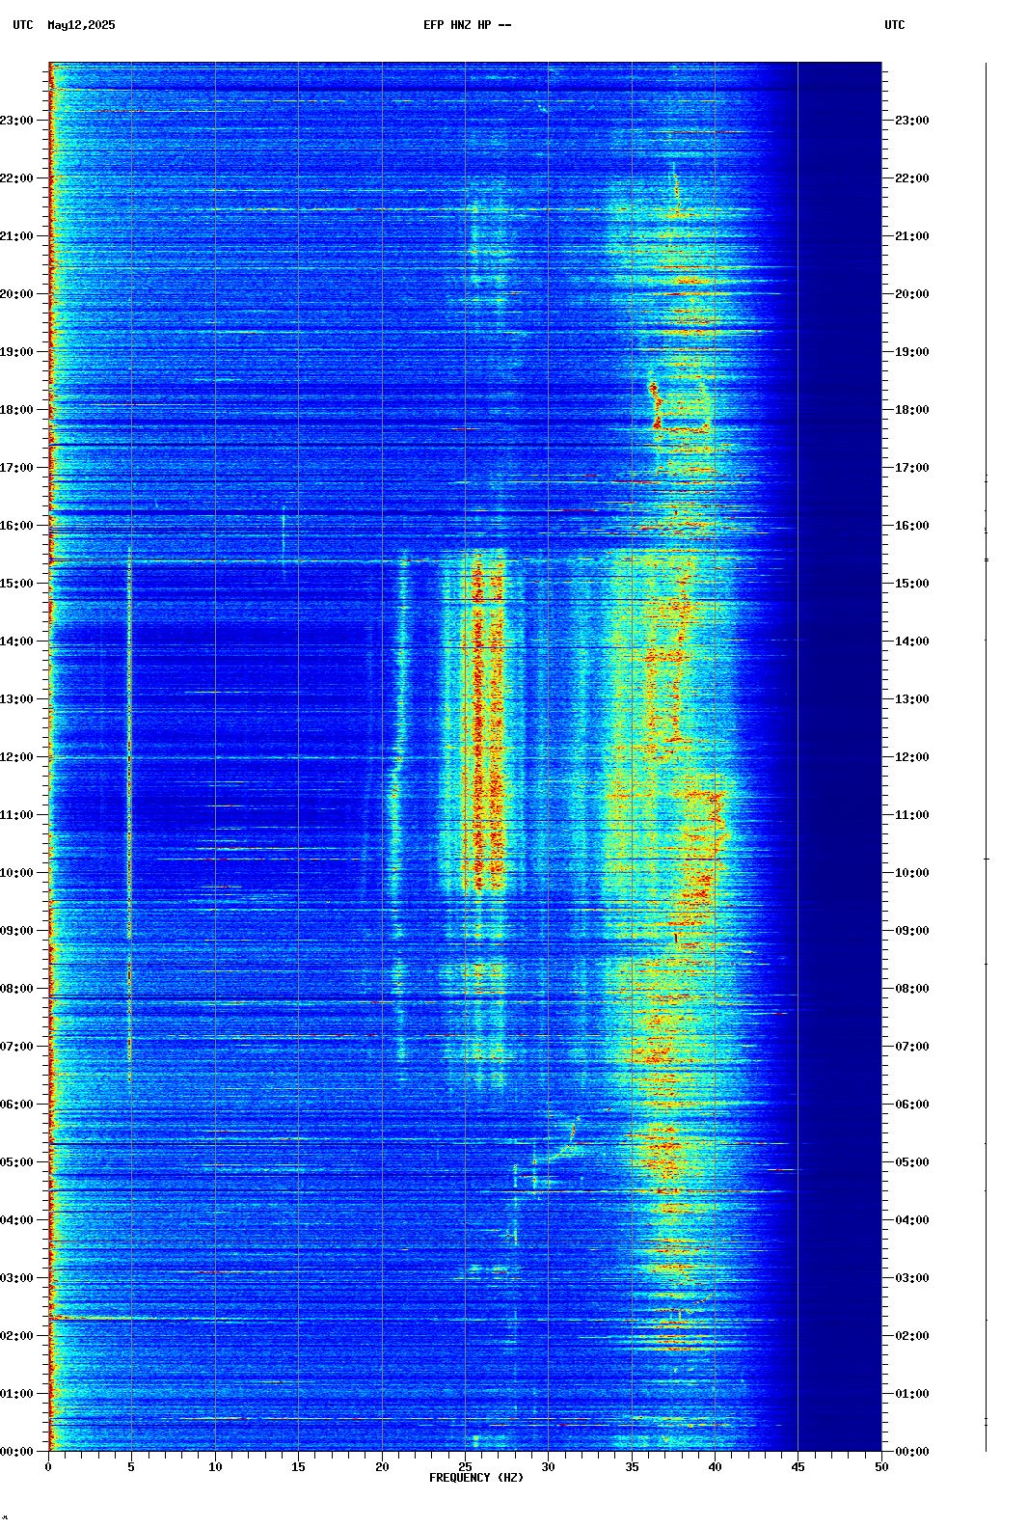
Task: Click 12:00 on the right time axis
Action: (x=912, y=757)
